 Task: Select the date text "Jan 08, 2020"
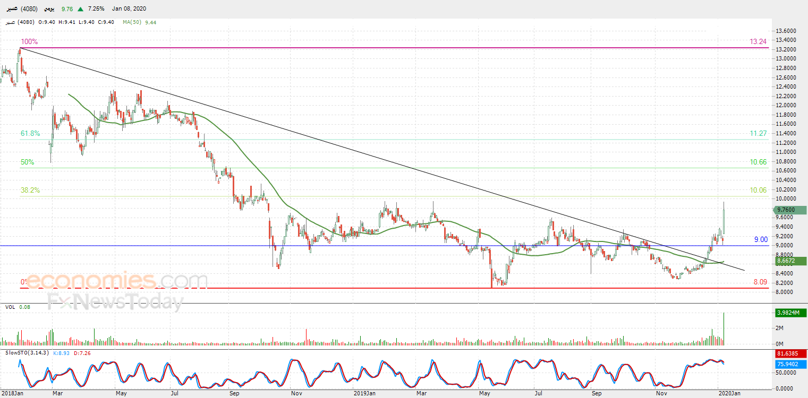[x=130, y=9]
